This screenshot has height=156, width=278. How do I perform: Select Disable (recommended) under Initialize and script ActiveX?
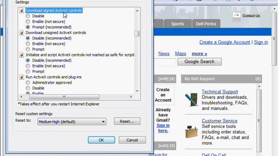pos(28,60)
